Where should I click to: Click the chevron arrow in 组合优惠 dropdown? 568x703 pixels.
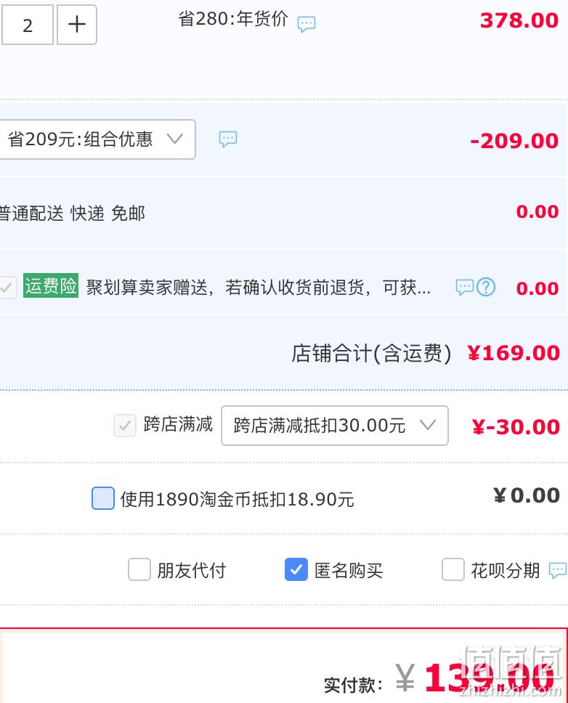coord(175,139)
